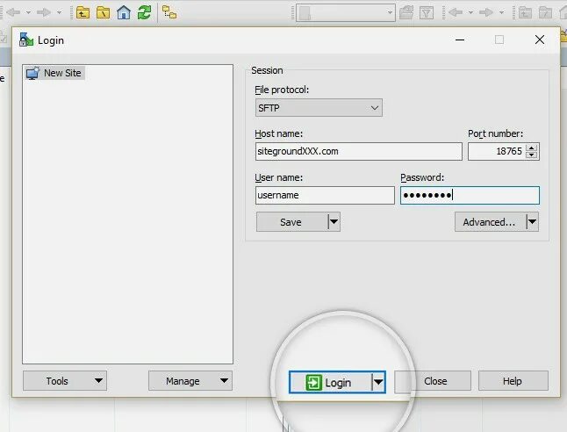Image resolution: width=567 pixels, height=432 pixels.
Task: Open back arrow history dropdown in left toolbar
Action: (x=28, y=12)
